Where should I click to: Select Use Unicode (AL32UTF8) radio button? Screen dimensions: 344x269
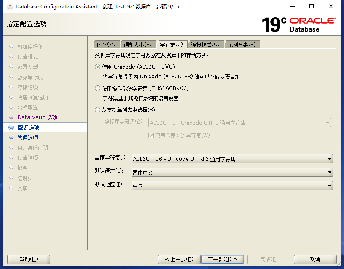tap(98, 67)
